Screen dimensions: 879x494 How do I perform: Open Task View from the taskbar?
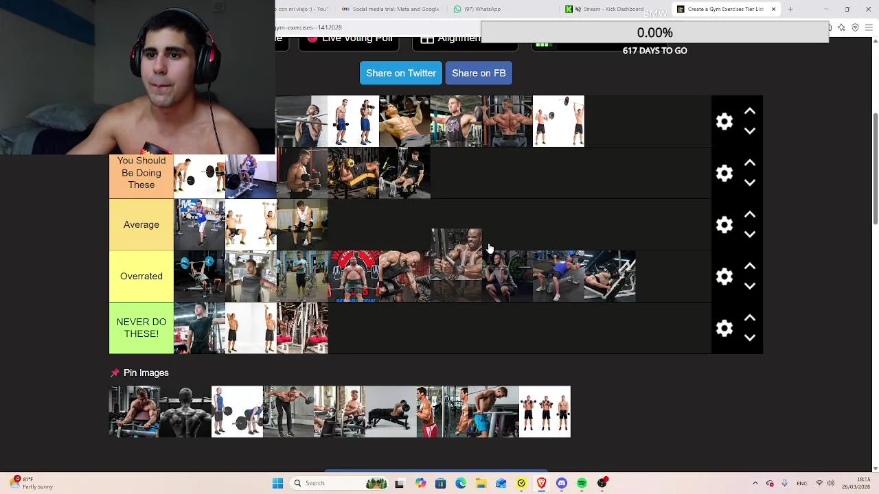pos(399,483)
